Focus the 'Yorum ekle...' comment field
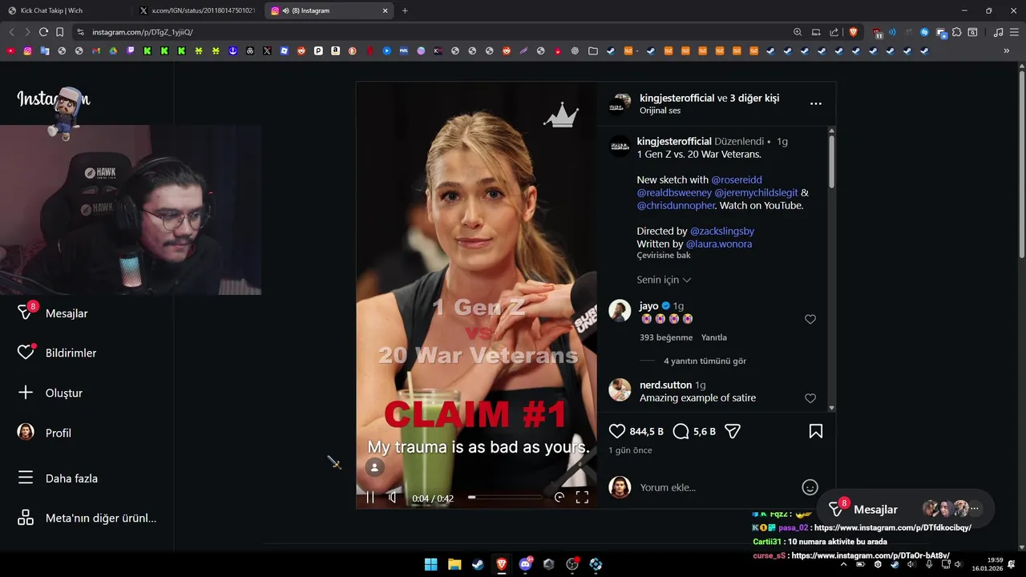Screen dimensions: 1026x577 pyautogui.click(x=717, y=487)
